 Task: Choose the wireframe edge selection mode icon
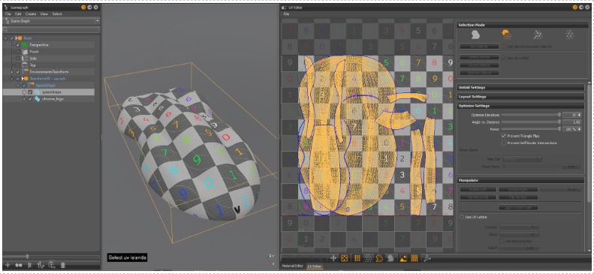pyautogui.click(x=538, y=35)
